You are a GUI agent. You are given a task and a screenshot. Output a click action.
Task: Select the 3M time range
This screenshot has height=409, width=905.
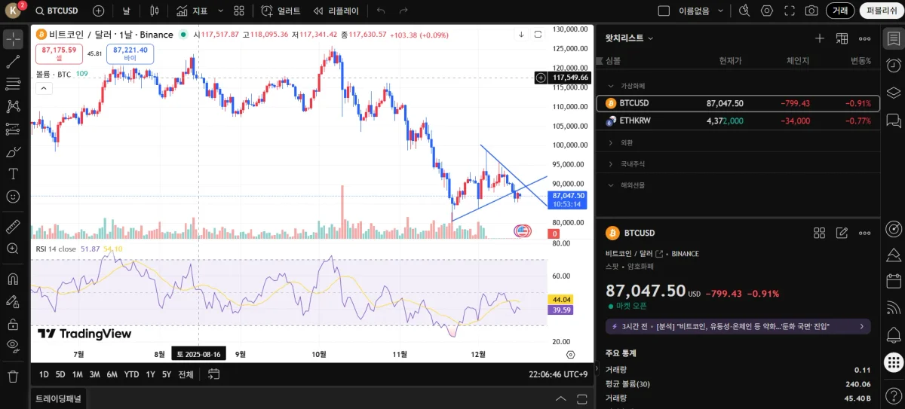click(x=94, y=374)
